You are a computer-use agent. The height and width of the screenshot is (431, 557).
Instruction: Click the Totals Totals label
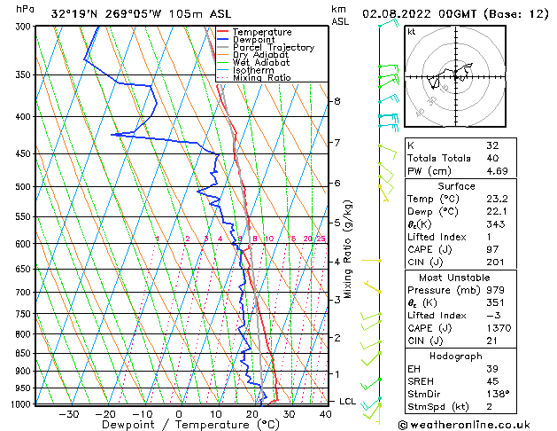click(439, 158)
